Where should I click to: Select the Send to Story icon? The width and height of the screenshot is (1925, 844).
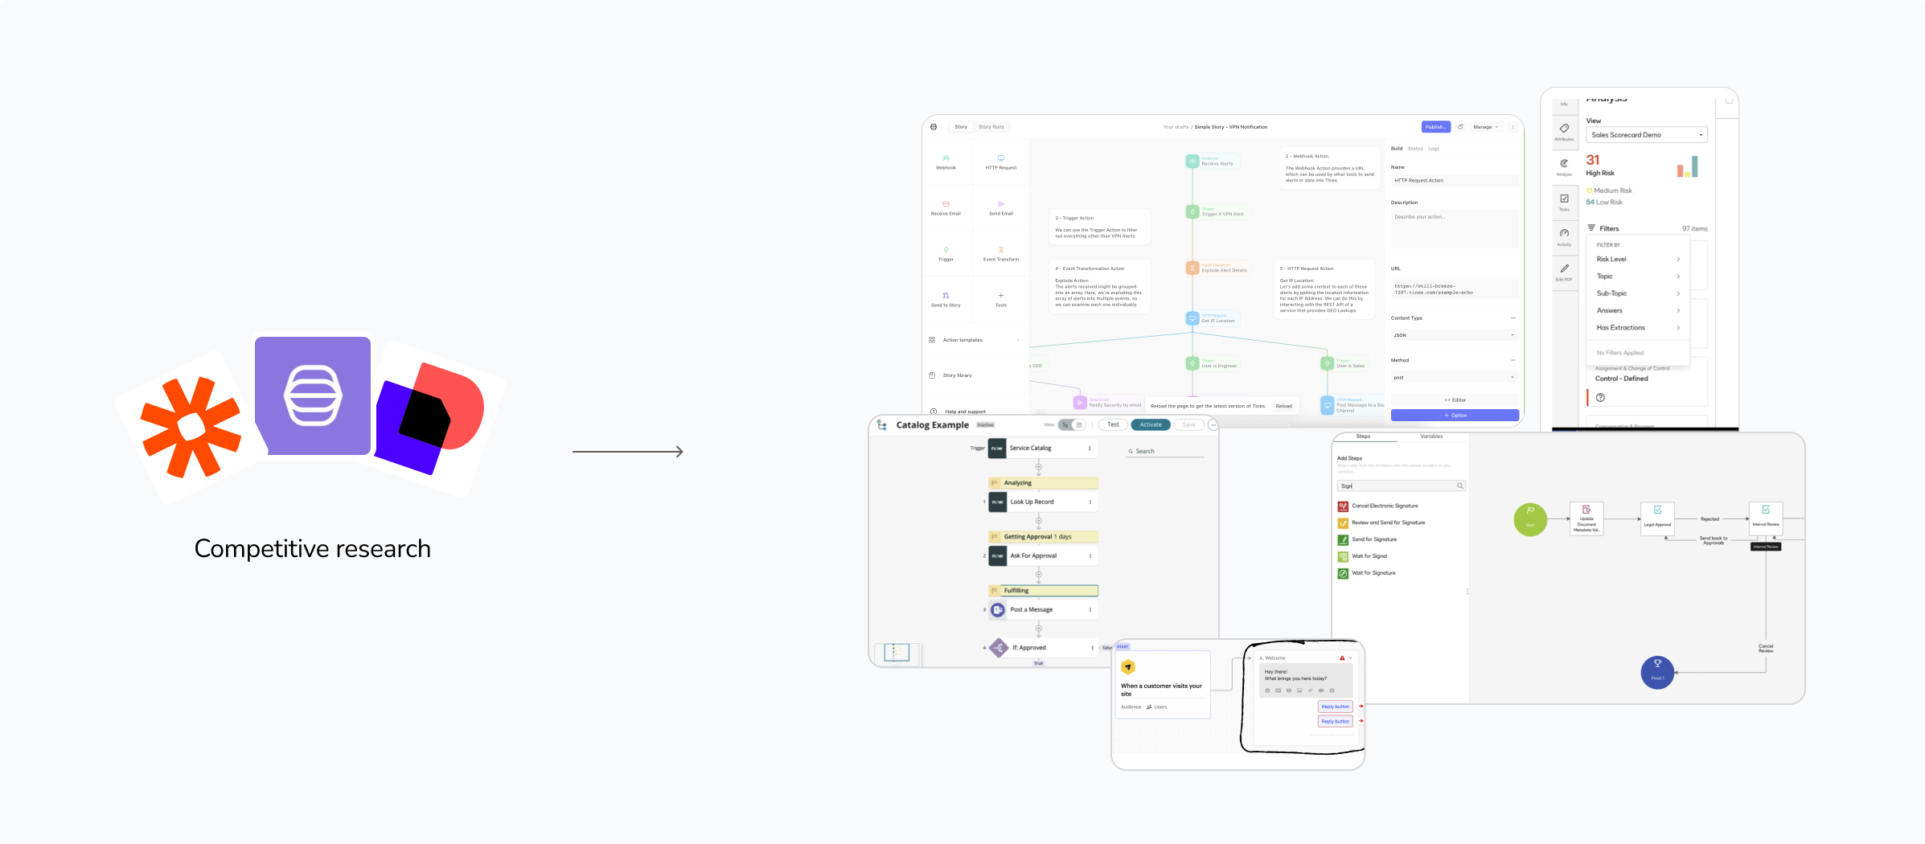pyautogui.click(x=946, y=296)
